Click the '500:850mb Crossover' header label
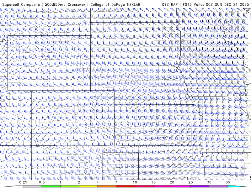 65,5
